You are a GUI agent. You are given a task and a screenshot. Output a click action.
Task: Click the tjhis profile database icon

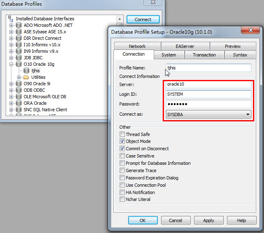tap(26, 71)
